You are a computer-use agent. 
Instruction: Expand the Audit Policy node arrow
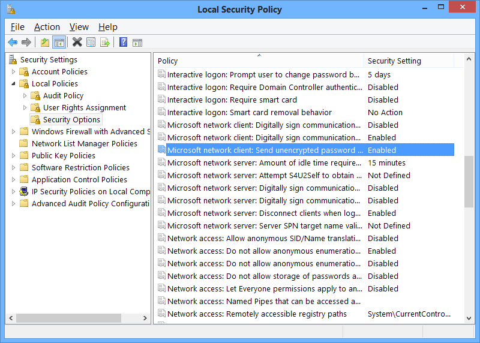tap(25, 96)
